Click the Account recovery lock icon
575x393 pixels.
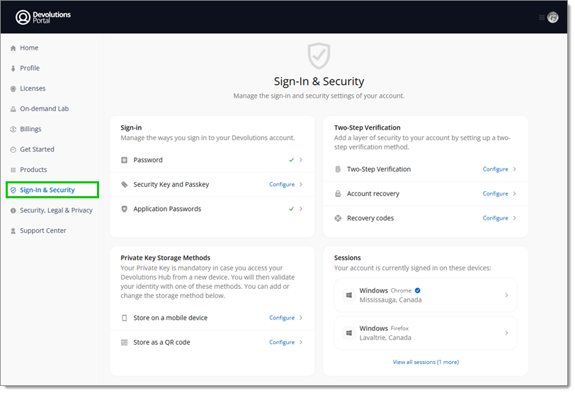(x=338, y=193)
